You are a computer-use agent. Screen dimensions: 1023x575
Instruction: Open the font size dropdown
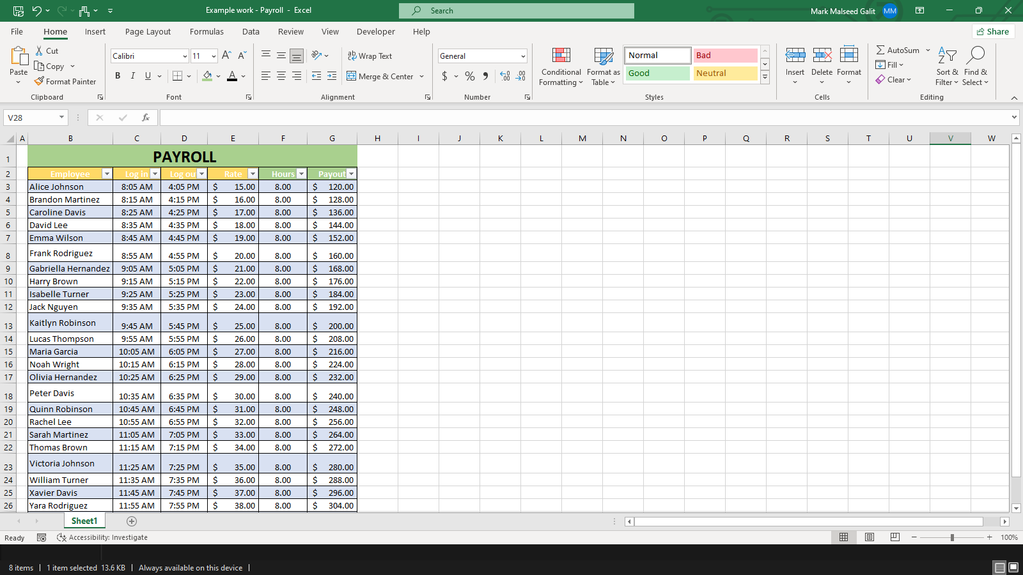coord(214,56)
